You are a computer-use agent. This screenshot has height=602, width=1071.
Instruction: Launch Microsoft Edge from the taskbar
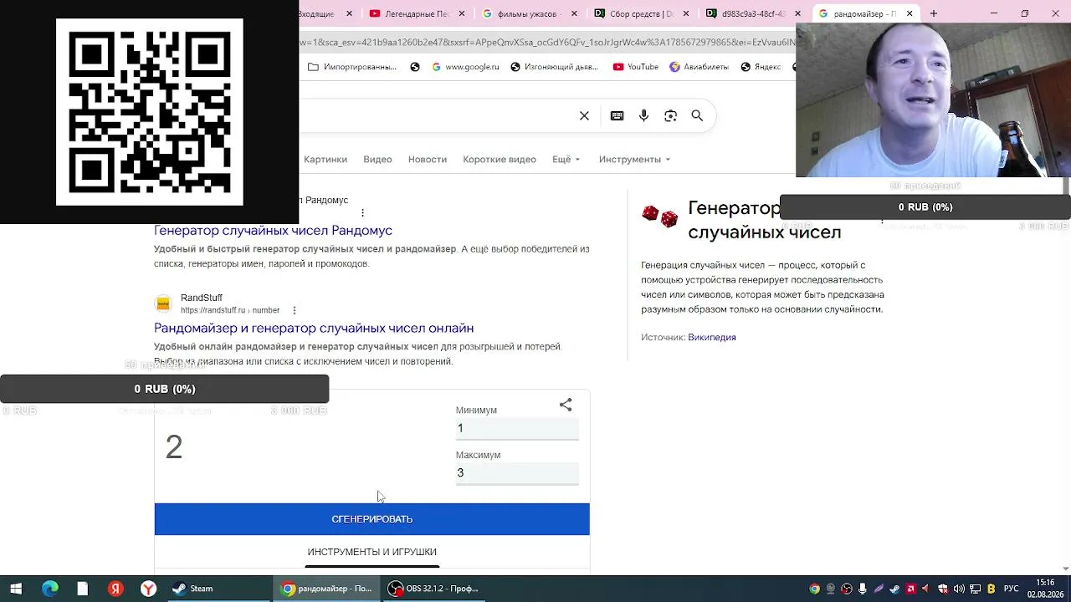(x=50, y=589)
